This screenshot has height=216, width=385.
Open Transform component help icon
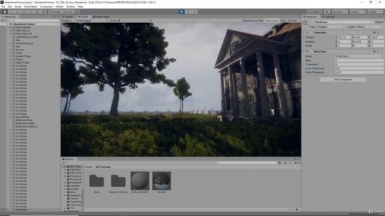click(374, 32)
